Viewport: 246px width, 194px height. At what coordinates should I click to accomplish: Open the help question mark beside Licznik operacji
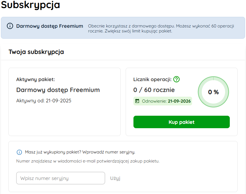[176, 79]
